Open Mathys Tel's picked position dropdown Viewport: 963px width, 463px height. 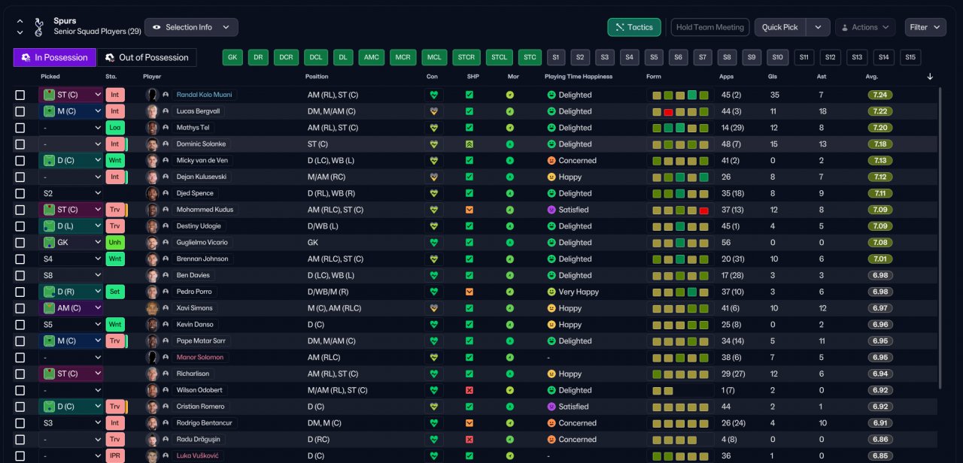click(x=71, y=128)
